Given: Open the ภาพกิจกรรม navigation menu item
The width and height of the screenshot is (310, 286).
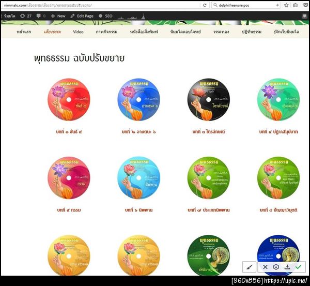Looking at the screenshot, I should (x=106, y=32).
